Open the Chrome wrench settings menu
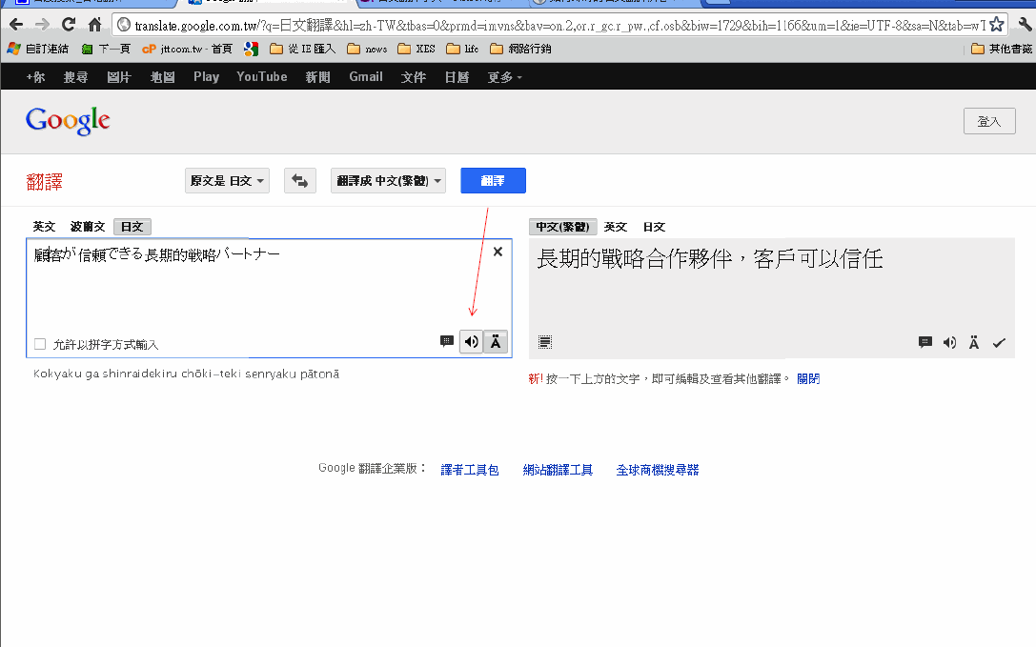Screen dimensions: 1036x647 [1026, 25]
